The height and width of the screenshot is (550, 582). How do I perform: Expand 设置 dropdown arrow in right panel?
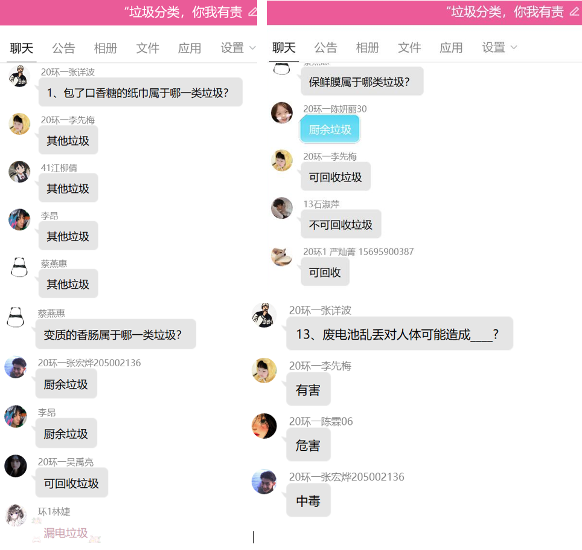tap(514, 48)
